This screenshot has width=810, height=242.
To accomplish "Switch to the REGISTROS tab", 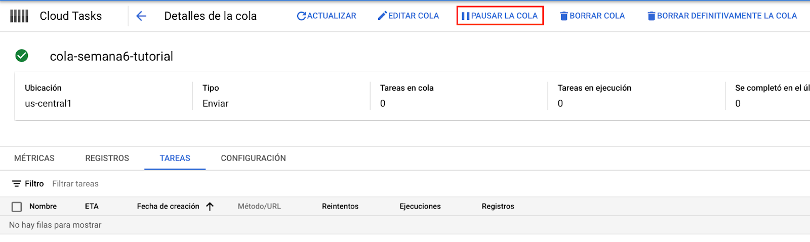I will [x=107, y=158].
